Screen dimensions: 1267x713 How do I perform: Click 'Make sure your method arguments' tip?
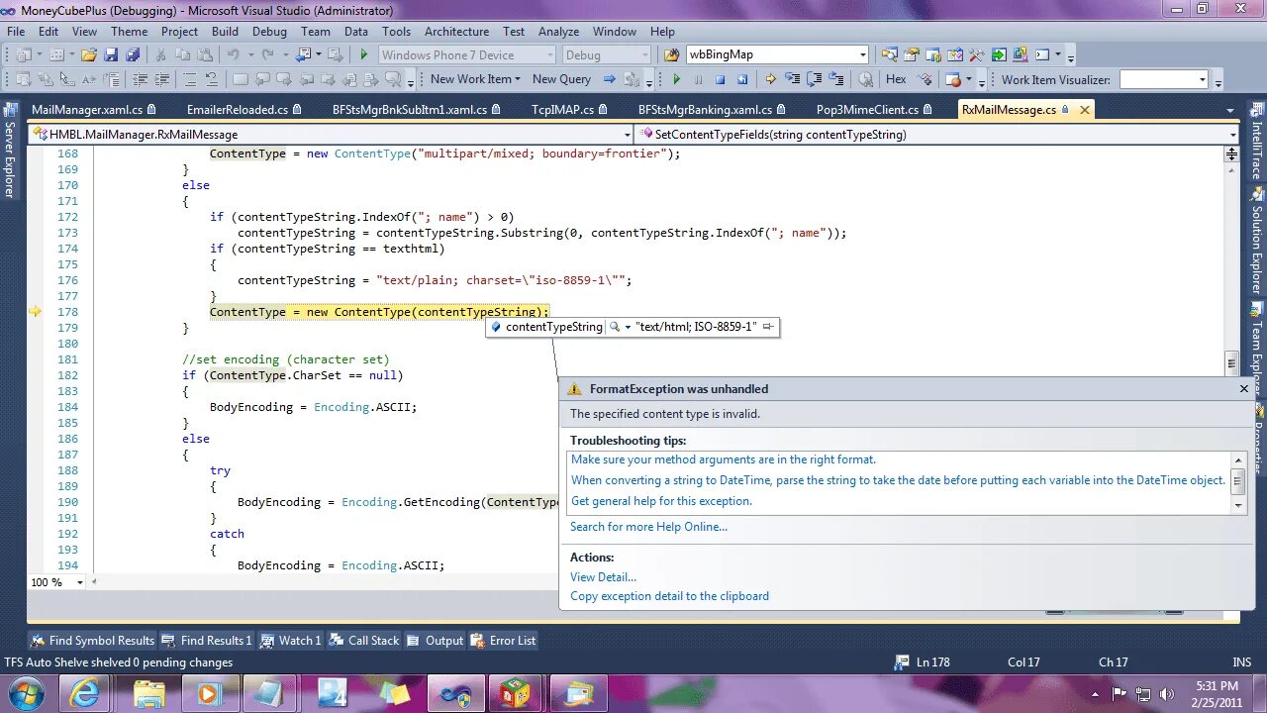(724, 459)
